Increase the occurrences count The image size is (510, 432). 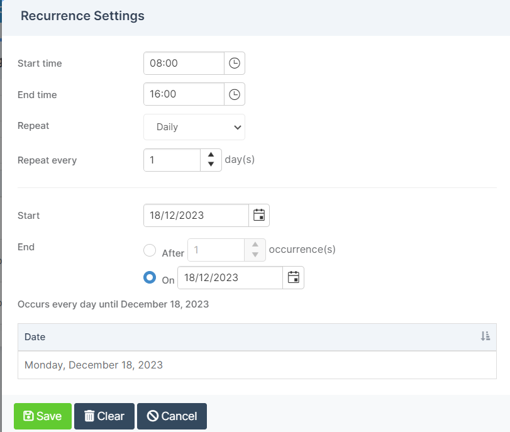pyautogui.click(x=255, y=245)
